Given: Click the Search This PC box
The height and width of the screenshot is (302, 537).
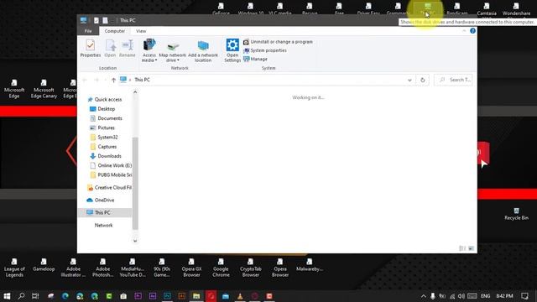Looking at the screenshot, I should click(x=453, y=80).
